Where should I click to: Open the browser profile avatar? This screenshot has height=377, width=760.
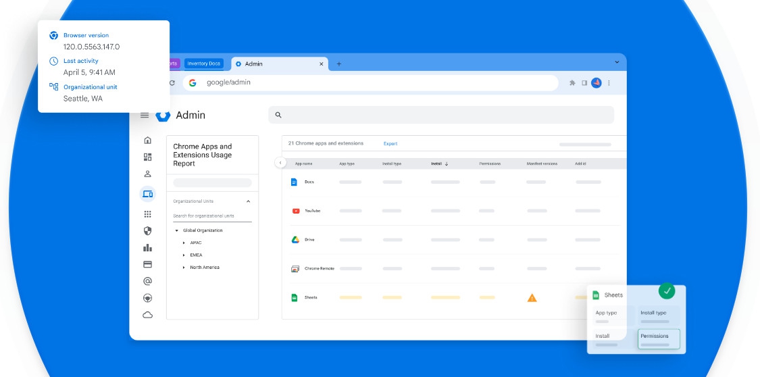click(x=596, y=83)
